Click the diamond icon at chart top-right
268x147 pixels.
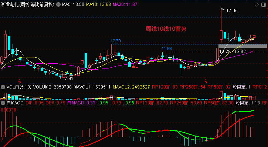[257, 5]
